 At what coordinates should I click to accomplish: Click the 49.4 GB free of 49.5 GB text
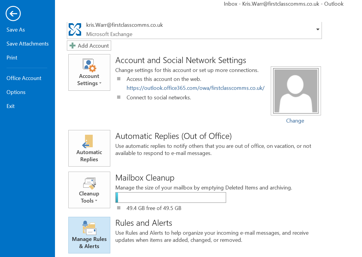click(x=154, y=208)
